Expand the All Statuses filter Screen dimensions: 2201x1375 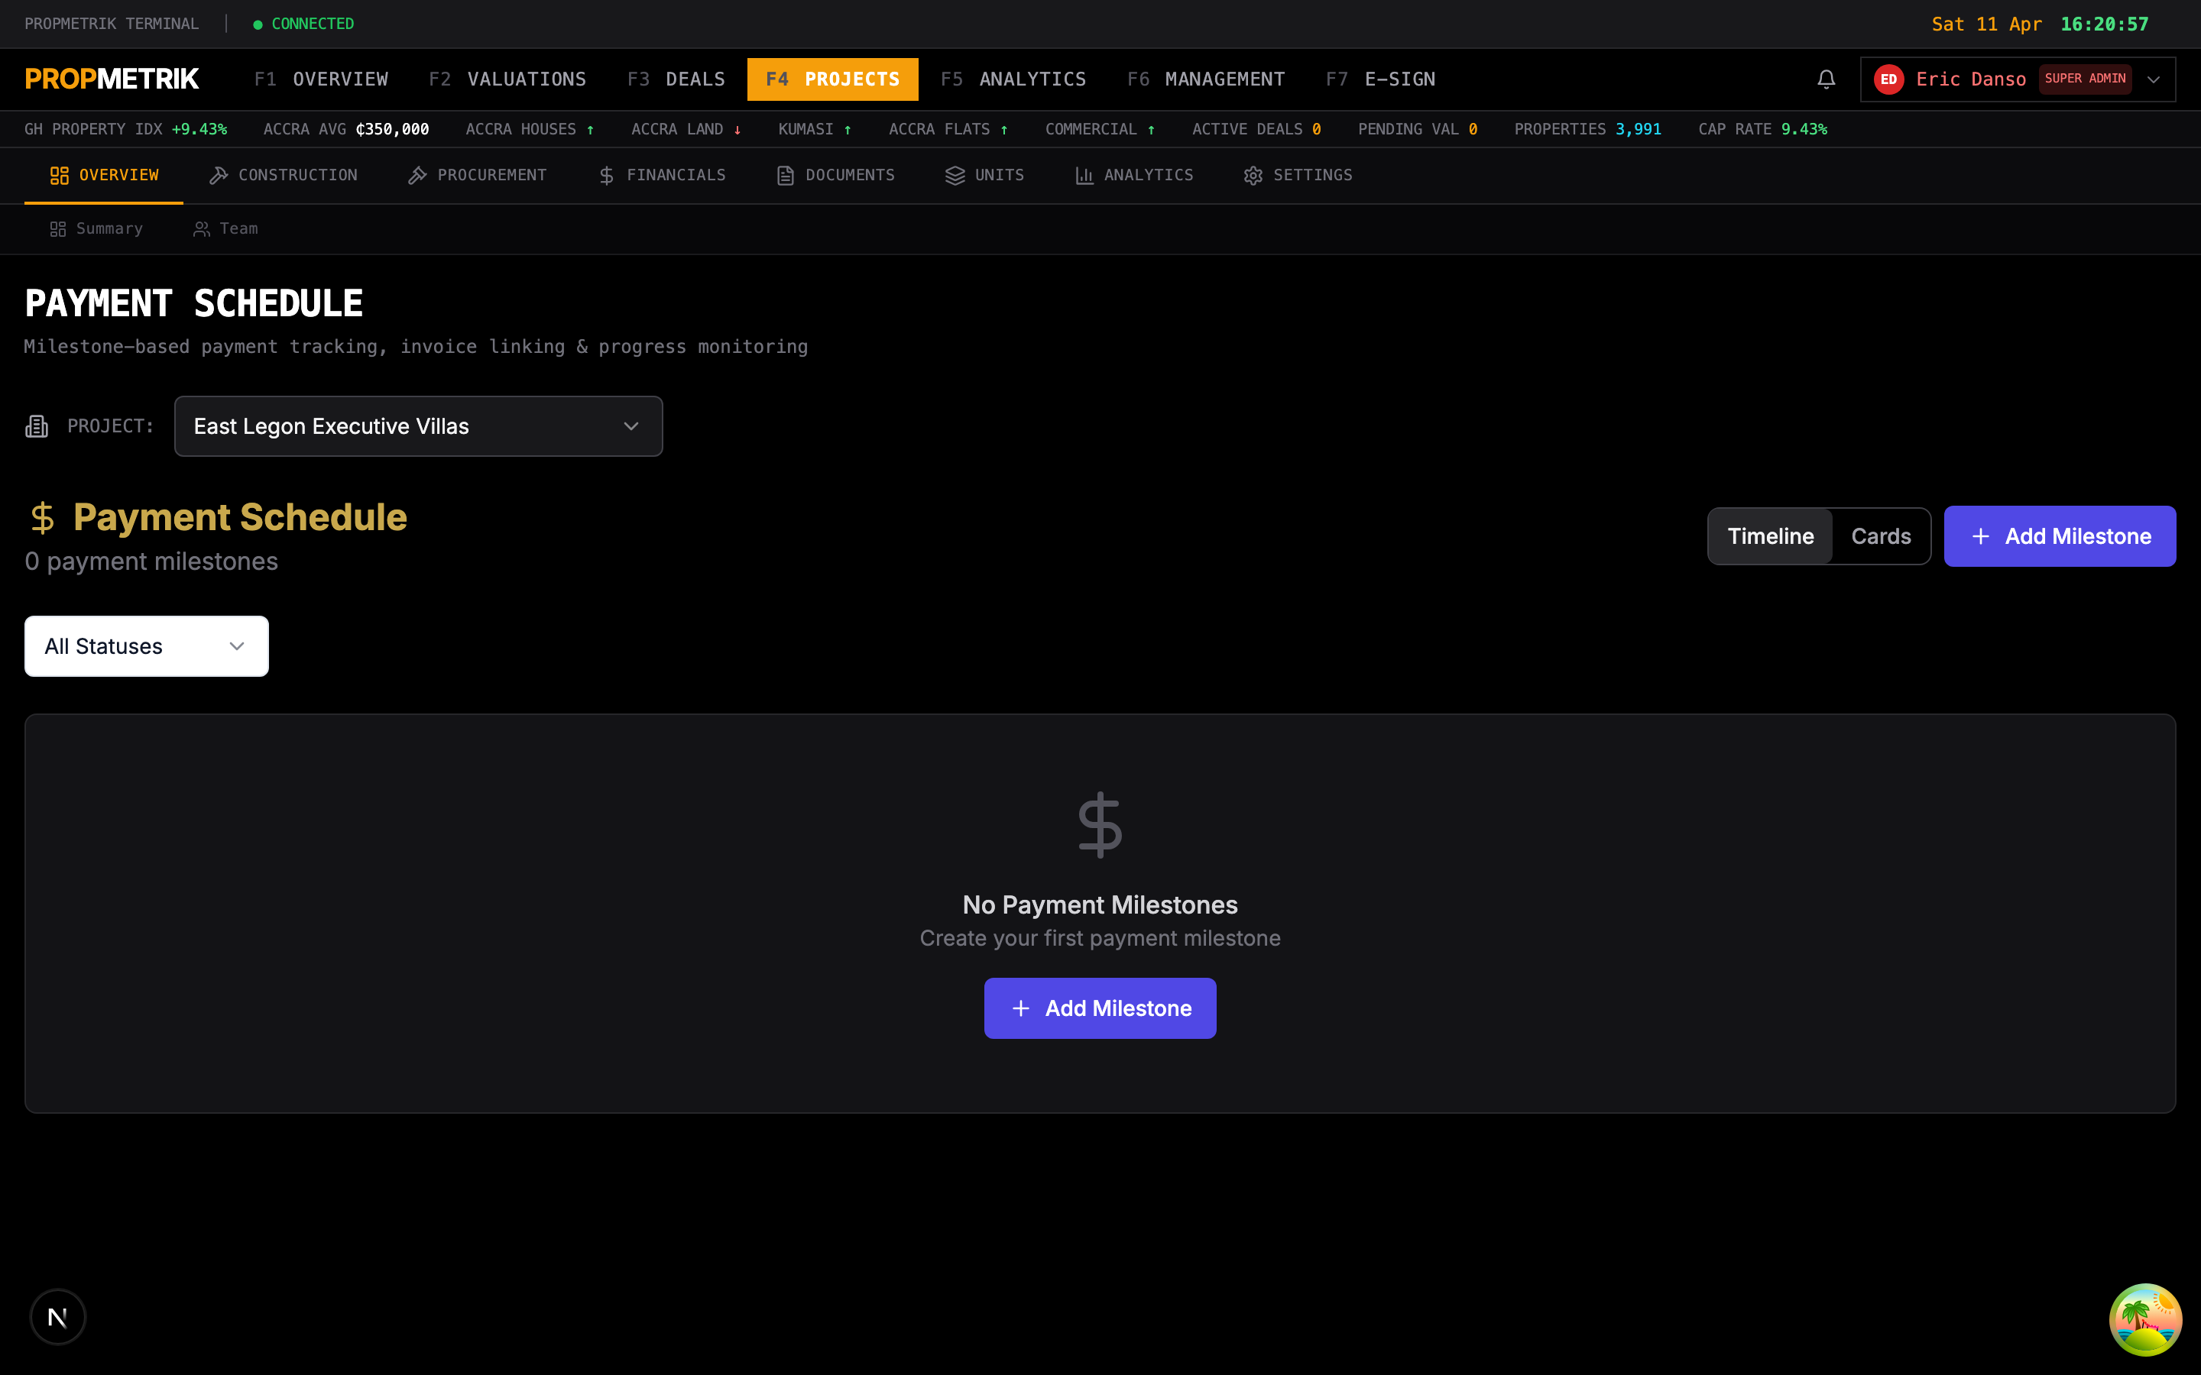pos(147,646)
